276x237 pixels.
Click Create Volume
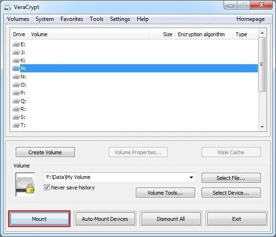(45, 152)
